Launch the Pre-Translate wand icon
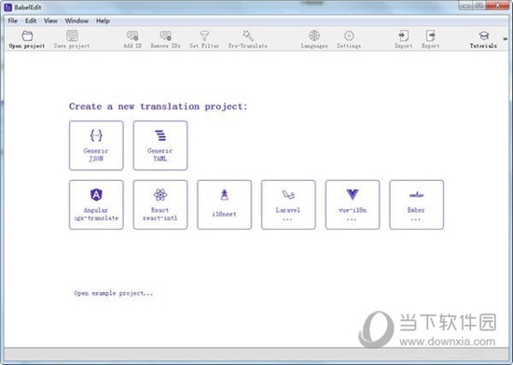513x365 pixels. click(x=248, y=35)
